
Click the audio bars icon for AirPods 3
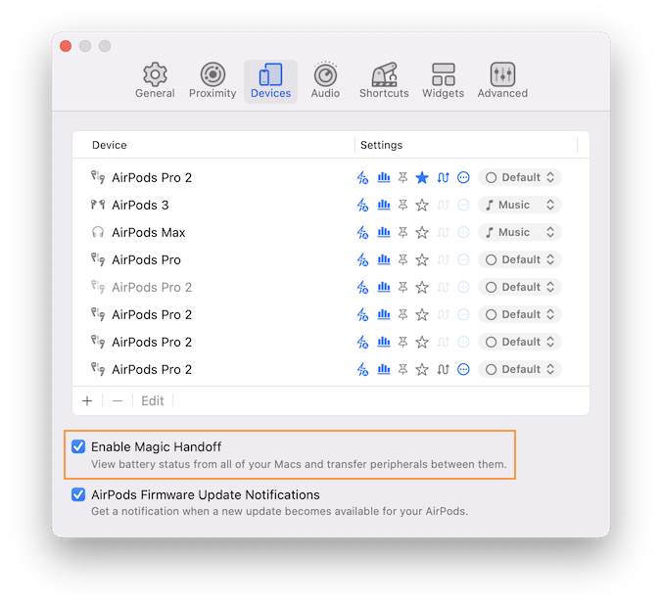[x=384, y=206]
